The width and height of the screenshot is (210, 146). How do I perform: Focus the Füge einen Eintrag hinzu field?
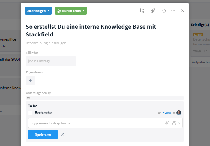(96, 123)
